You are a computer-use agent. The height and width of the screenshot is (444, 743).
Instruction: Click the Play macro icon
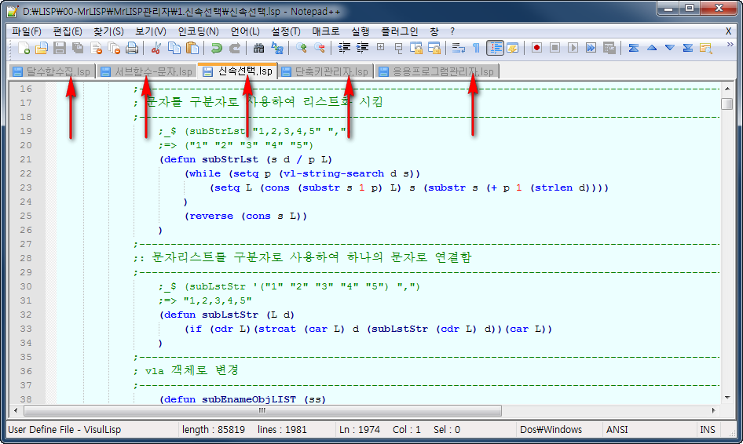tap(573, 48)
